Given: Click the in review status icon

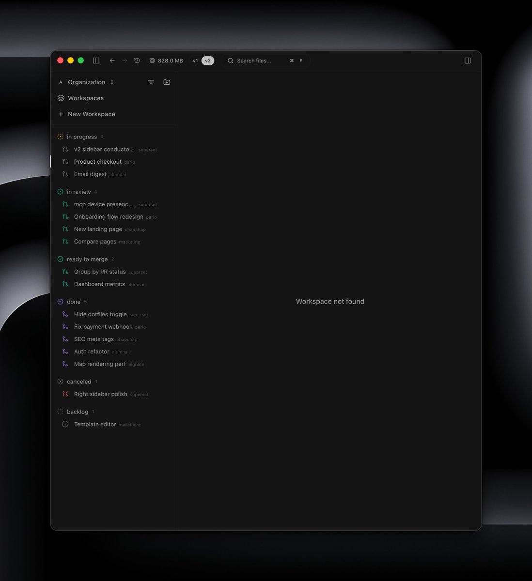Looking at the screenshot, I should (60, 192).
